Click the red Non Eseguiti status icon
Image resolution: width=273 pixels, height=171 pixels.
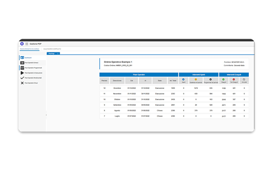(x=234, y=79)
